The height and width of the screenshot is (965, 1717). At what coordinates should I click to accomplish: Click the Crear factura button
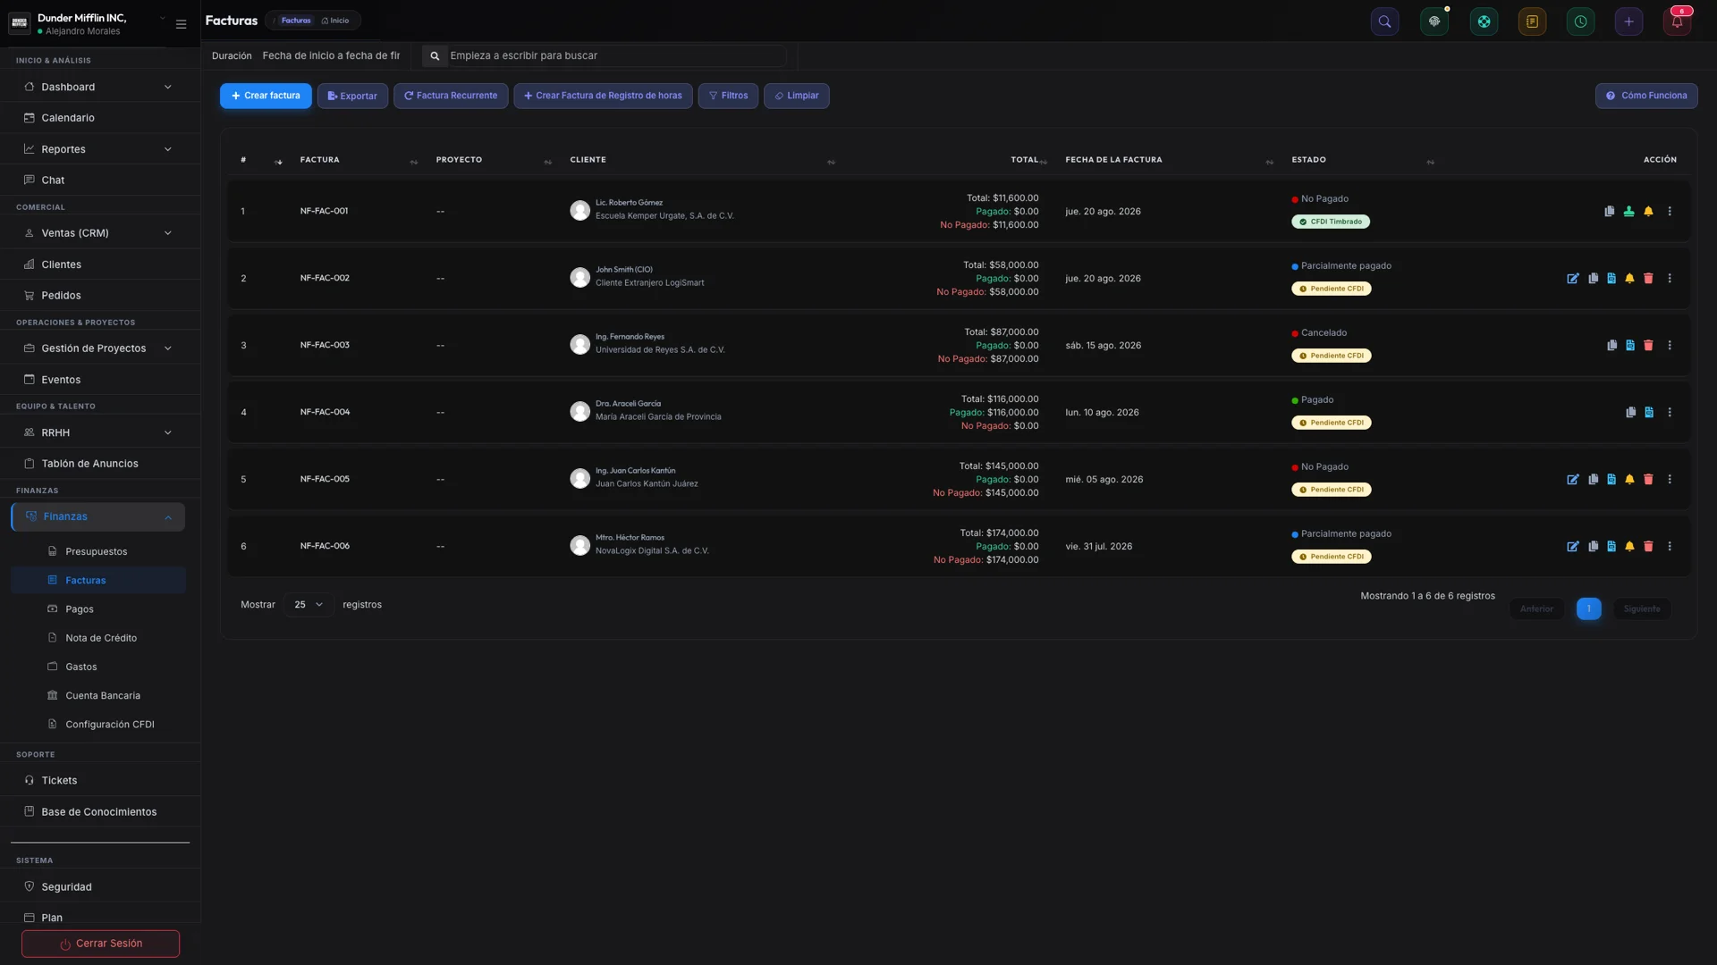[x=266, y=96]
